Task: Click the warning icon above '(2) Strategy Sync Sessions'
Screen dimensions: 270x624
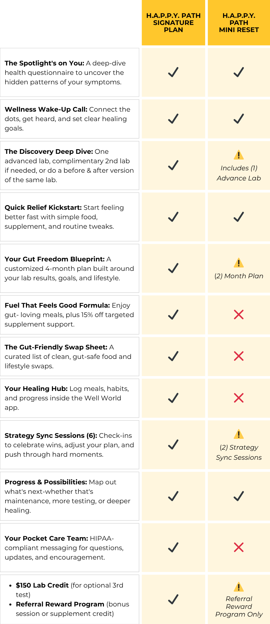Action: [x=239, y=434]
